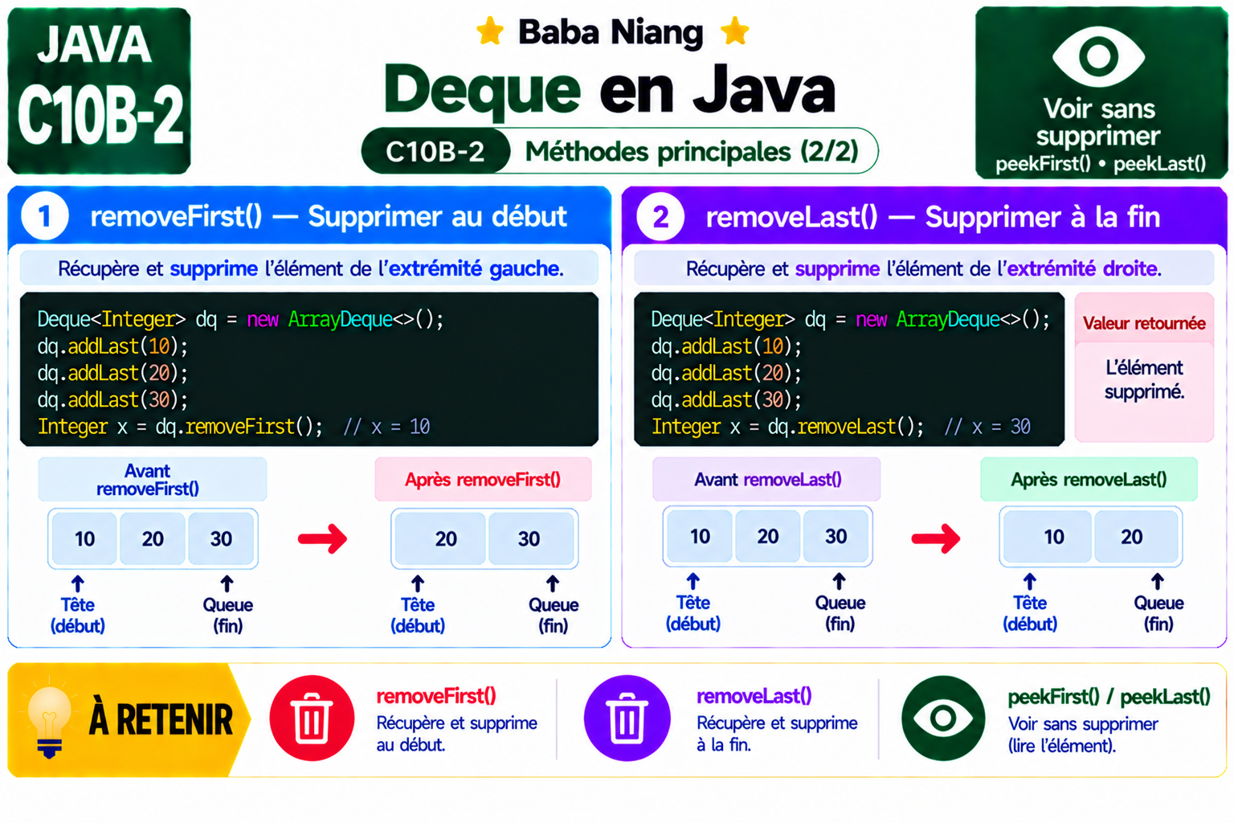Click the star right of Baba Niang

point(735,32)
